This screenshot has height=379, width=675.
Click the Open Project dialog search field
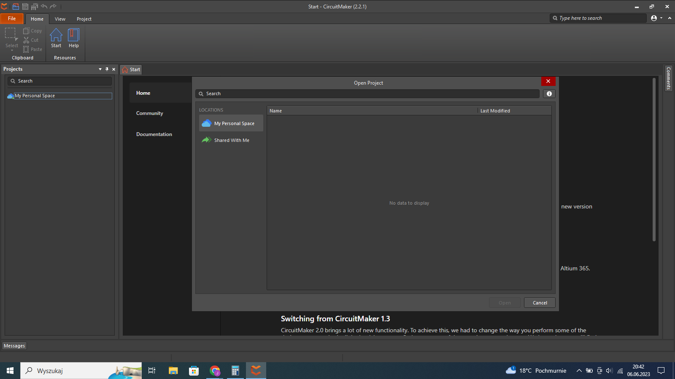367,93
